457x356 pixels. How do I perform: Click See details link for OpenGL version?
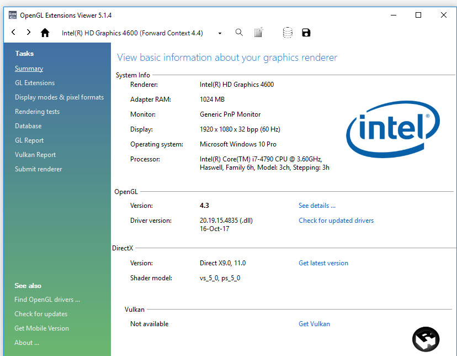[x=317, y=206]
